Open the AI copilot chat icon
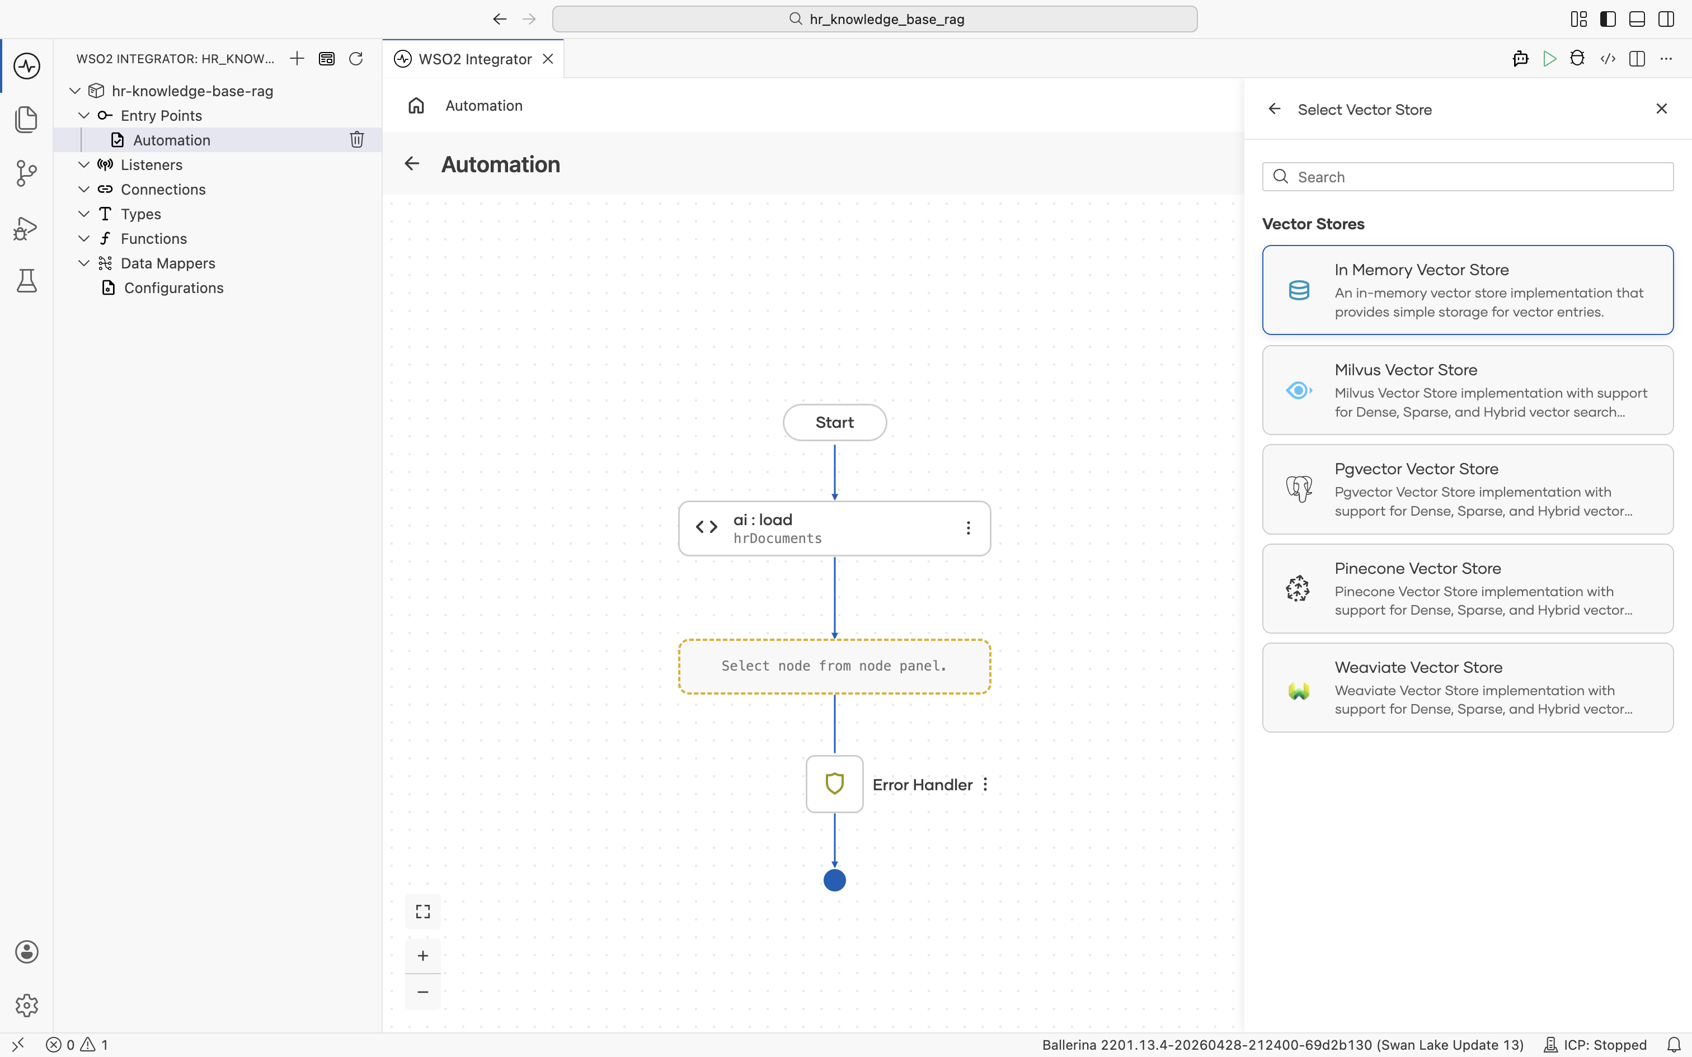Screen dimensions: 1692x1057 tap(1520, 59)
